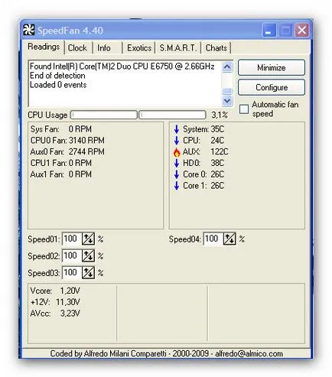Click the blue arrow icon beside CPU temperature
The width and height of the screenshot is (332, 377).
[x=177, y=141]
